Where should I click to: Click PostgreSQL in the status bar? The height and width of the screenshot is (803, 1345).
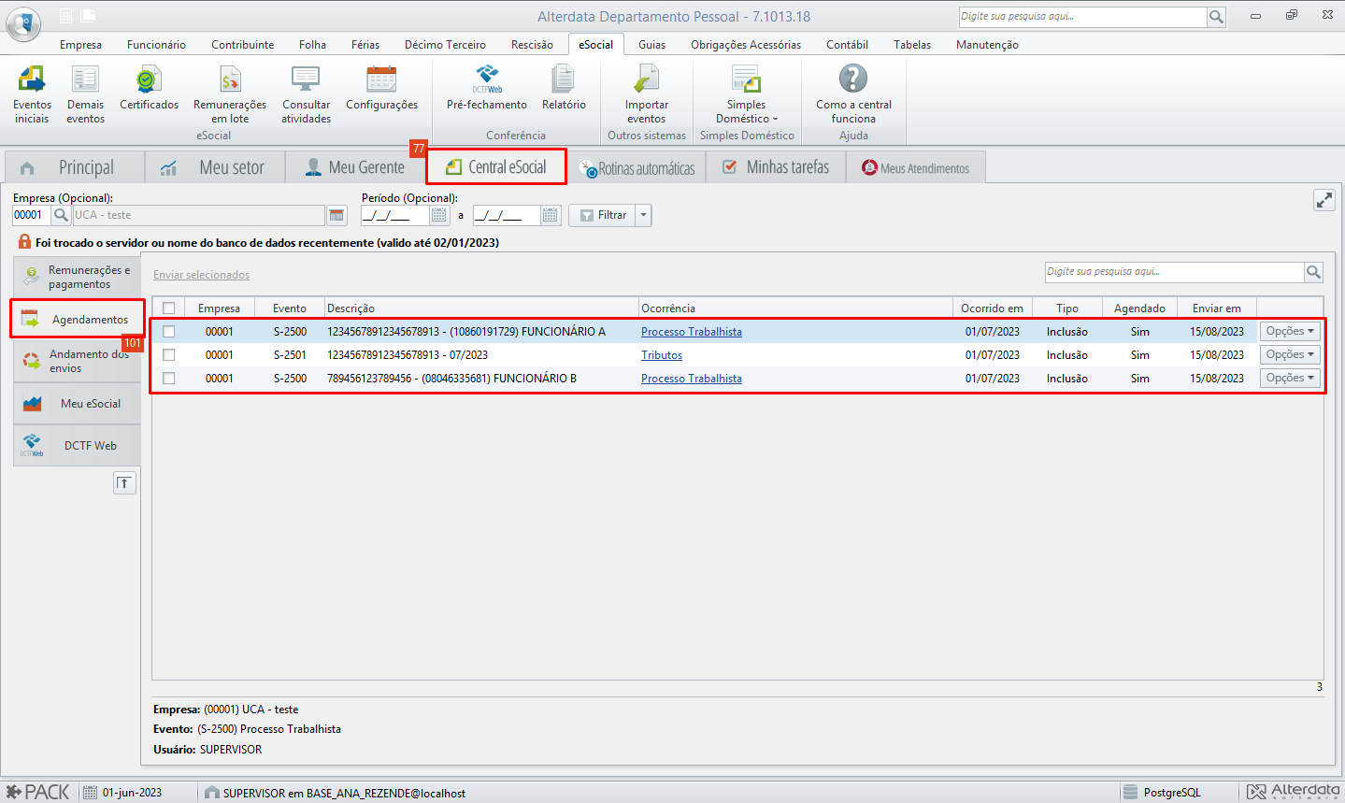coord(1172,793)
